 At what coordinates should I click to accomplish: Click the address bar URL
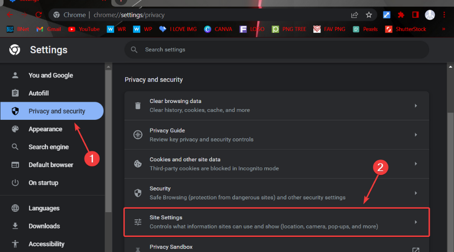click(x=129, y=15)
